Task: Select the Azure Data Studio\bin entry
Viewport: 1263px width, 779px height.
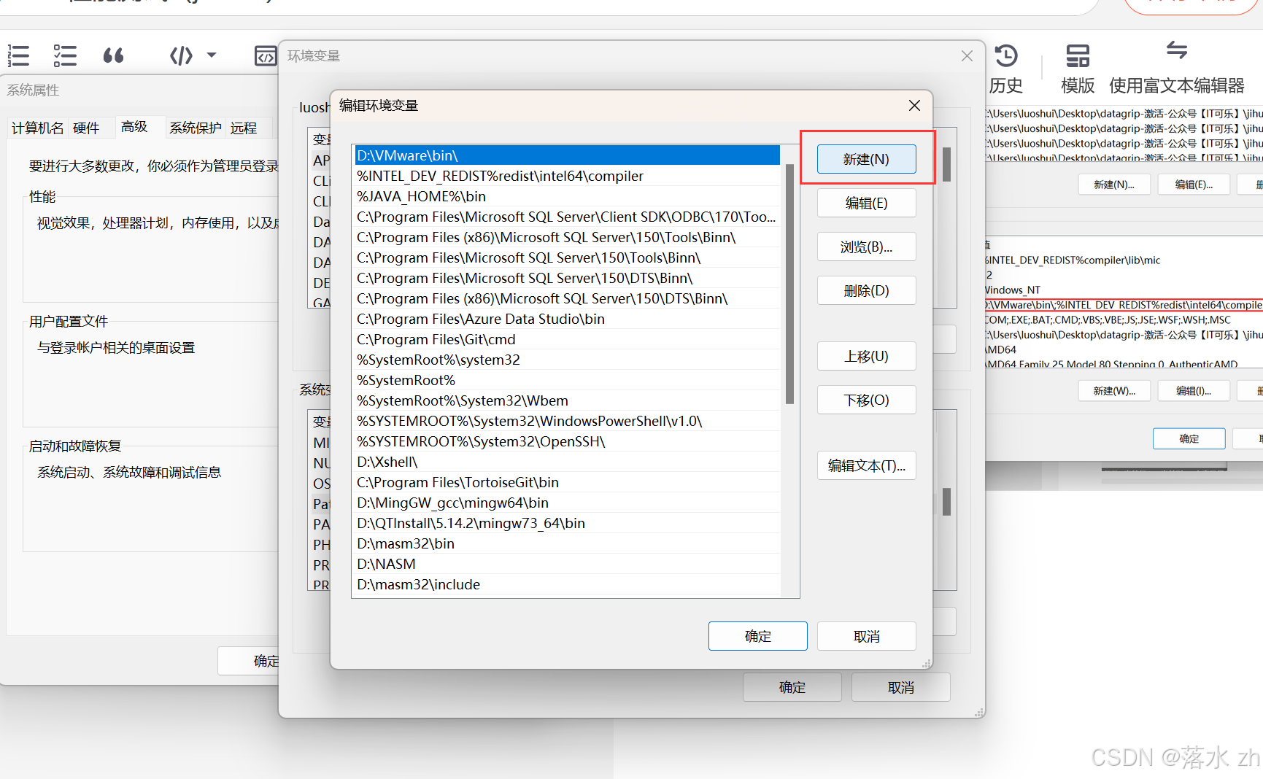Action: pos(567,319)
